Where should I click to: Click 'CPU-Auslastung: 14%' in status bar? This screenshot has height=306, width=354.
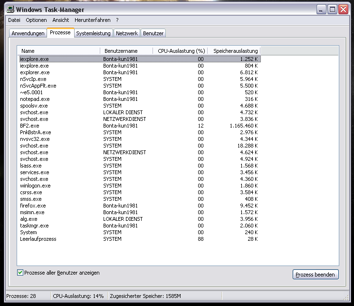tap(78, 296)
